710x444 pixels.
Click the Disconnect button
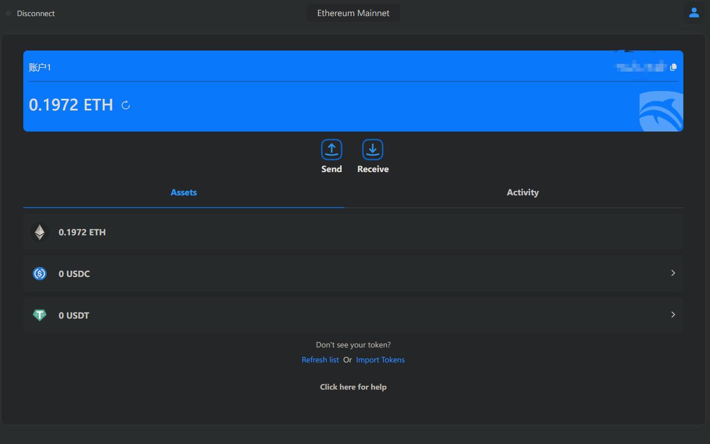click(x=35, y=13)
